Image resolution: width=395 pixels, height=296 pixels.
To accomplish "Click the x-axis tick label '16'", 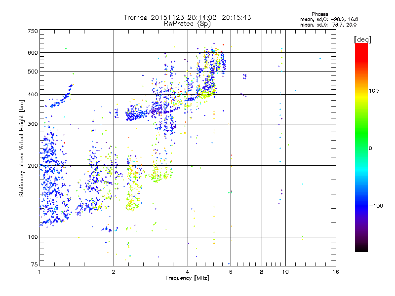I will [336, 272].
